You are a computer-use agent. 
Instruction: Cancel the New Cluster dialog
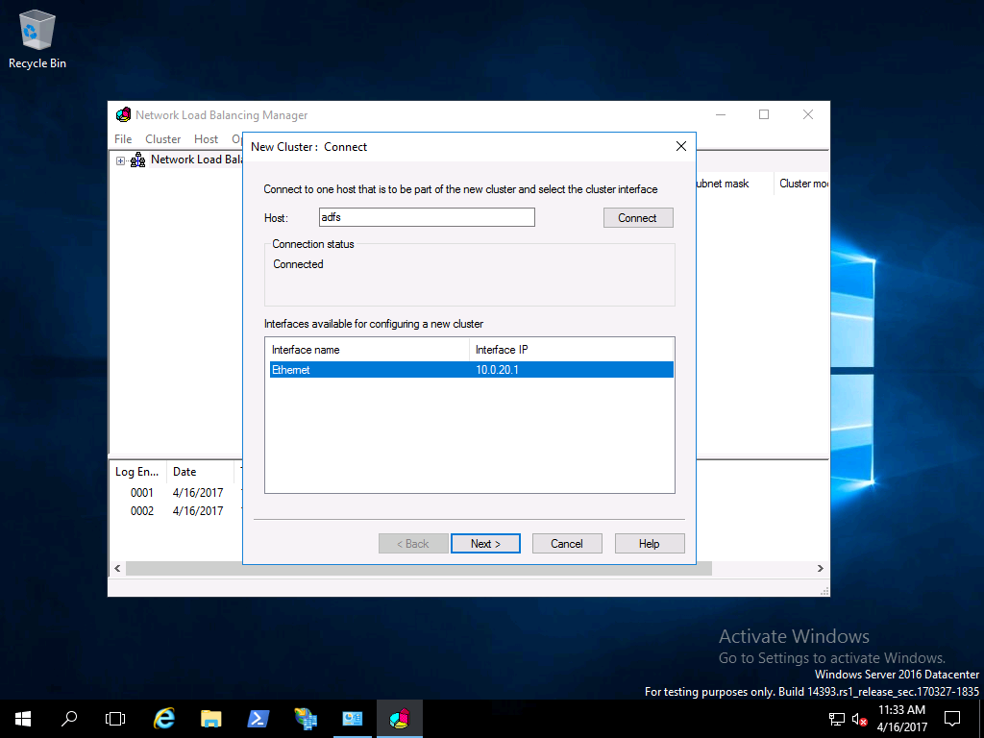click(567, 544)
